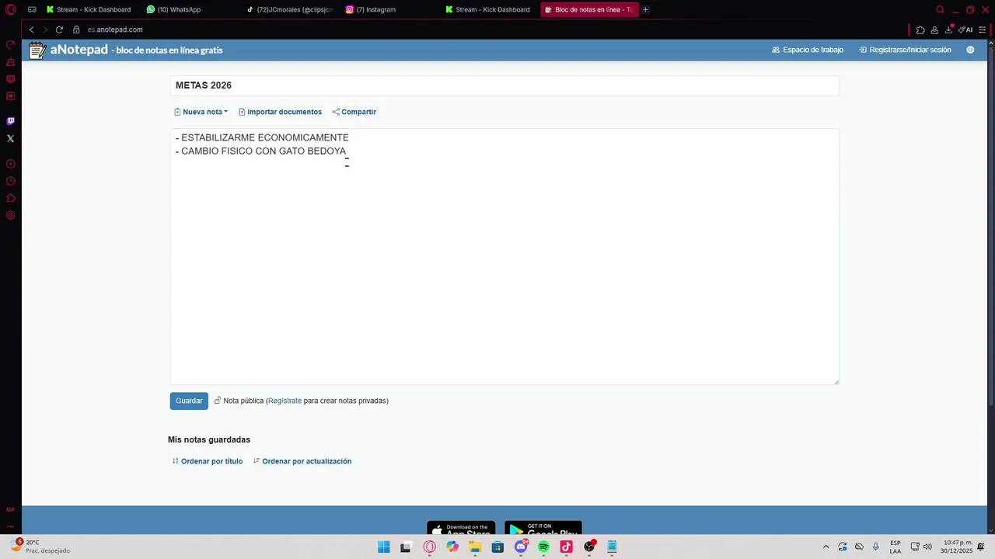Open a new browser tab

[x=645, y=9]
